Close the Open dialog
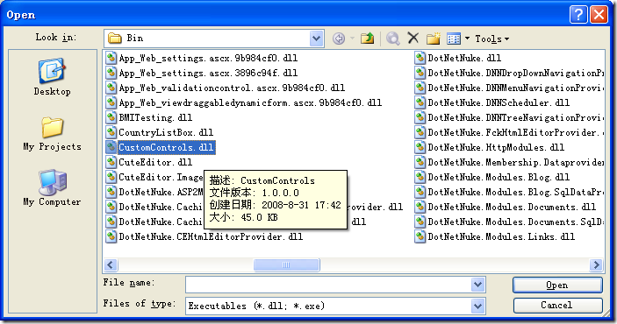The image size is (617, 324). coord(599,15)
